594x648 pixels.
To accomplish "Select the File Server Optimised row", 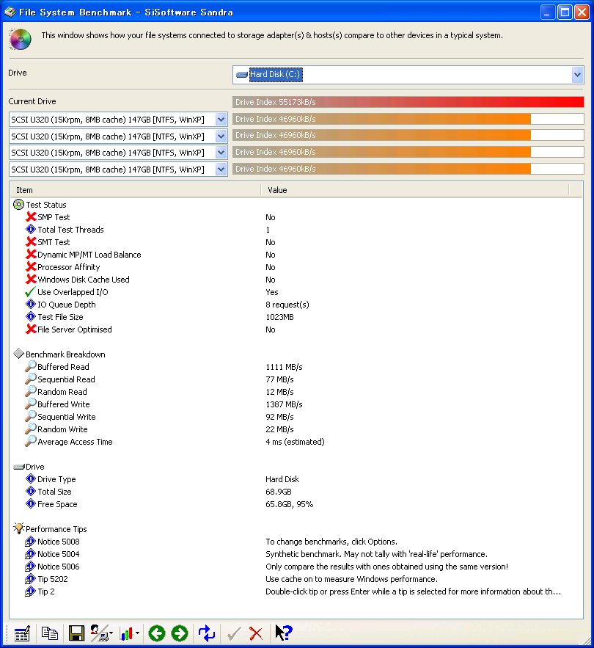I will [x=296, y=330].
